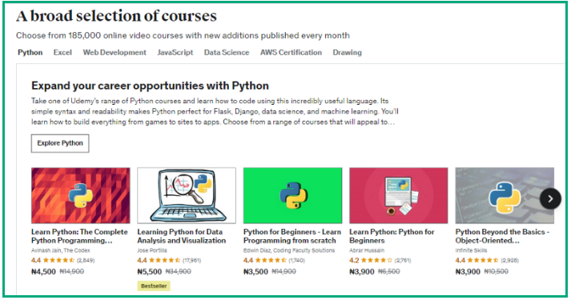This screenshot has width=571, height=300.
Task: Click instructor name Abrar Hussain
Action: 366,250
